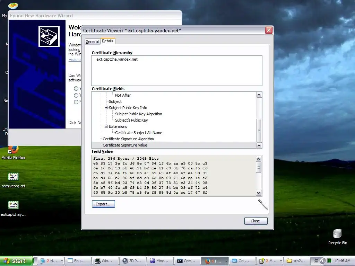355x266 pixels.
Task: Select Certificate Signature Algorithm field
Action: pos(128,139)
